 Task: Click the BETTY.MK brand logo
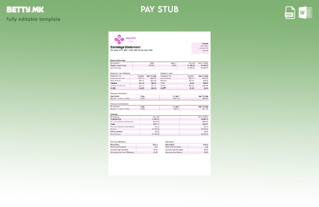tap(25, 9)
